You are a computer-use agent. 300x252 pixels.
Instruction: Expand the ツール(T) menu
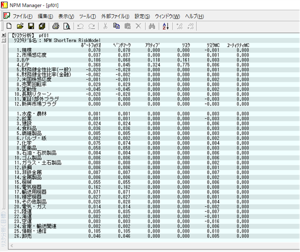point(87,16)
